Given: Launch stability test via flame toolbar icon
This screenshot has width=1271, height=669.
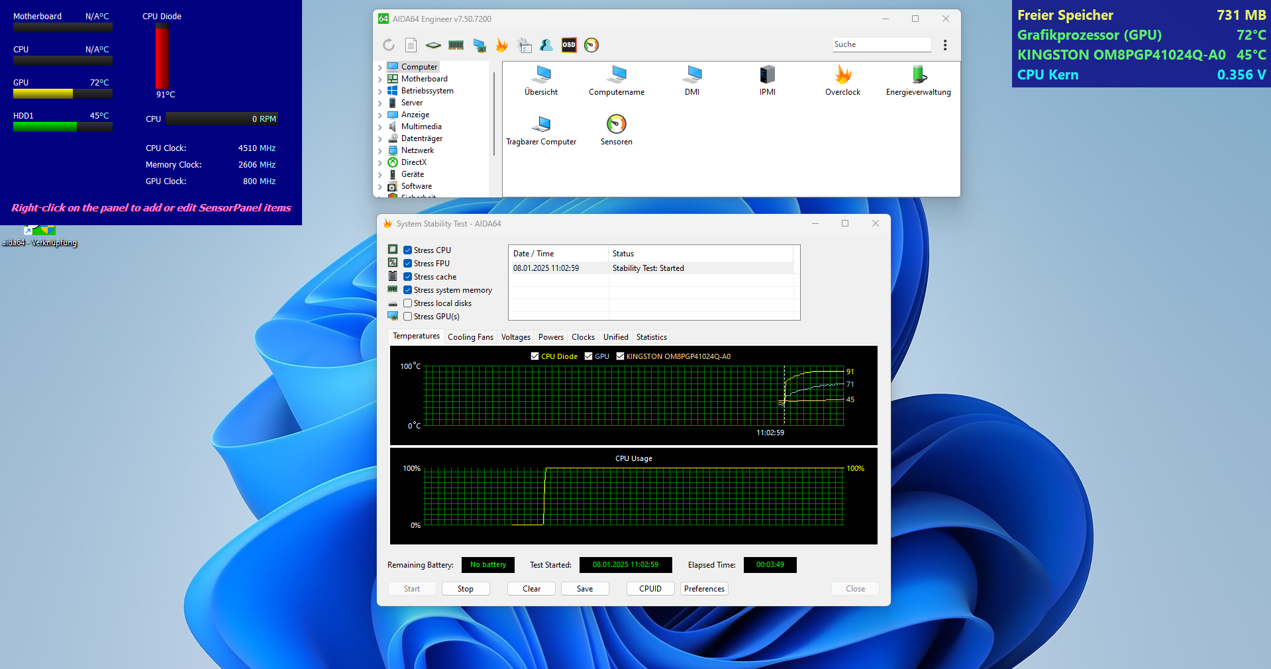Looking at the screenshot, I should (501, 45).
